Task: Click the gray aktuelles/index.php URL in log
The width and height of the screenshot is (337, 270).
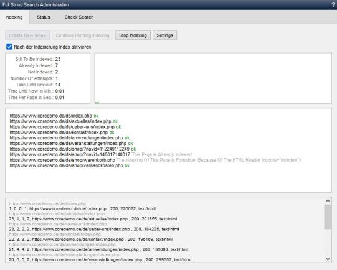Action: [x=57, y=214]
